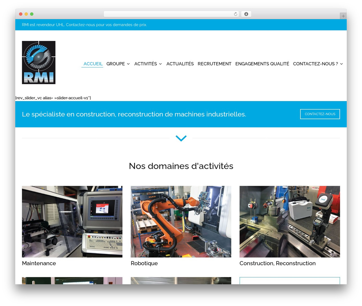Open the Construction, Reconstruction heading link

click(x=277, y=263)
